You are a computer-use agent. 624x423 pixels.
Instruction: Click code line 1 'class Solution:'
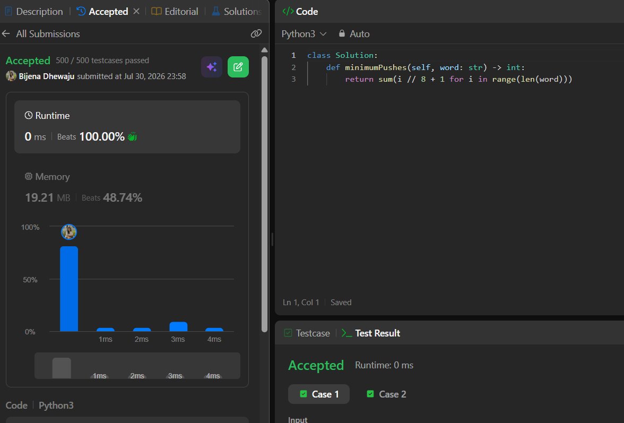pos(342,55)
